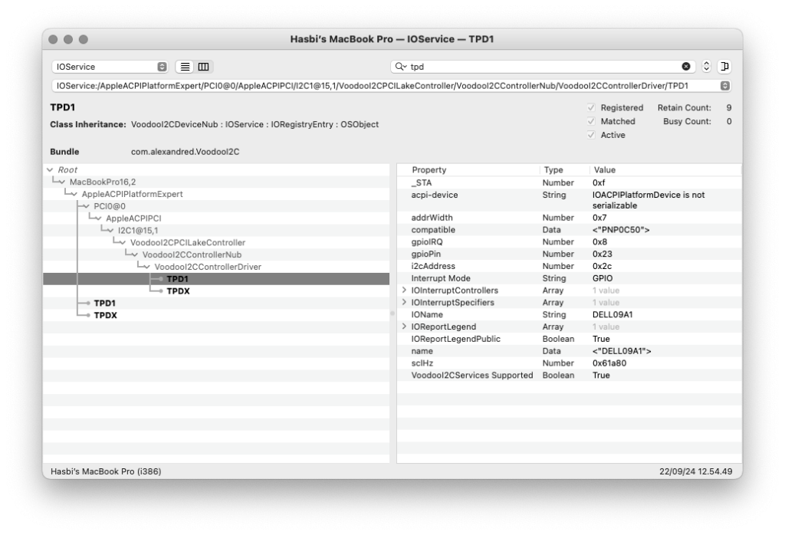Expand the IOReportLegend array row
This screenshot has width=785, height=535.
pyautogui.click(x=405, y=327)
